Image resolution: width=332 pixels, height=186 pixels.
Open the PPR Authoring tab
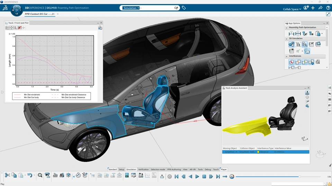click(x=174, y=169)
